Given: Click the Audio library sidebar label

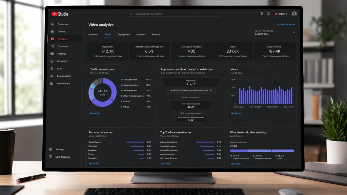Looking at the screenshot, I should click(63, 84).
